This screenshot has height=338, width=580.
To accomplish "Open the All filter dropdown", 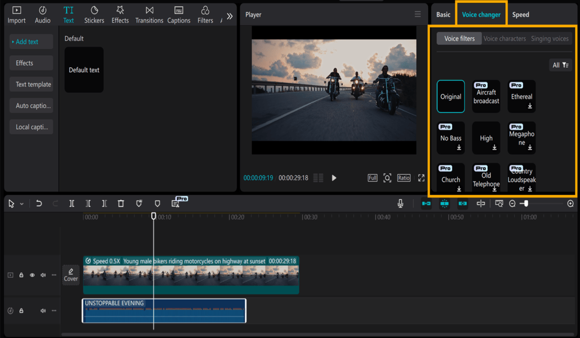I will [x=561, y=65].
